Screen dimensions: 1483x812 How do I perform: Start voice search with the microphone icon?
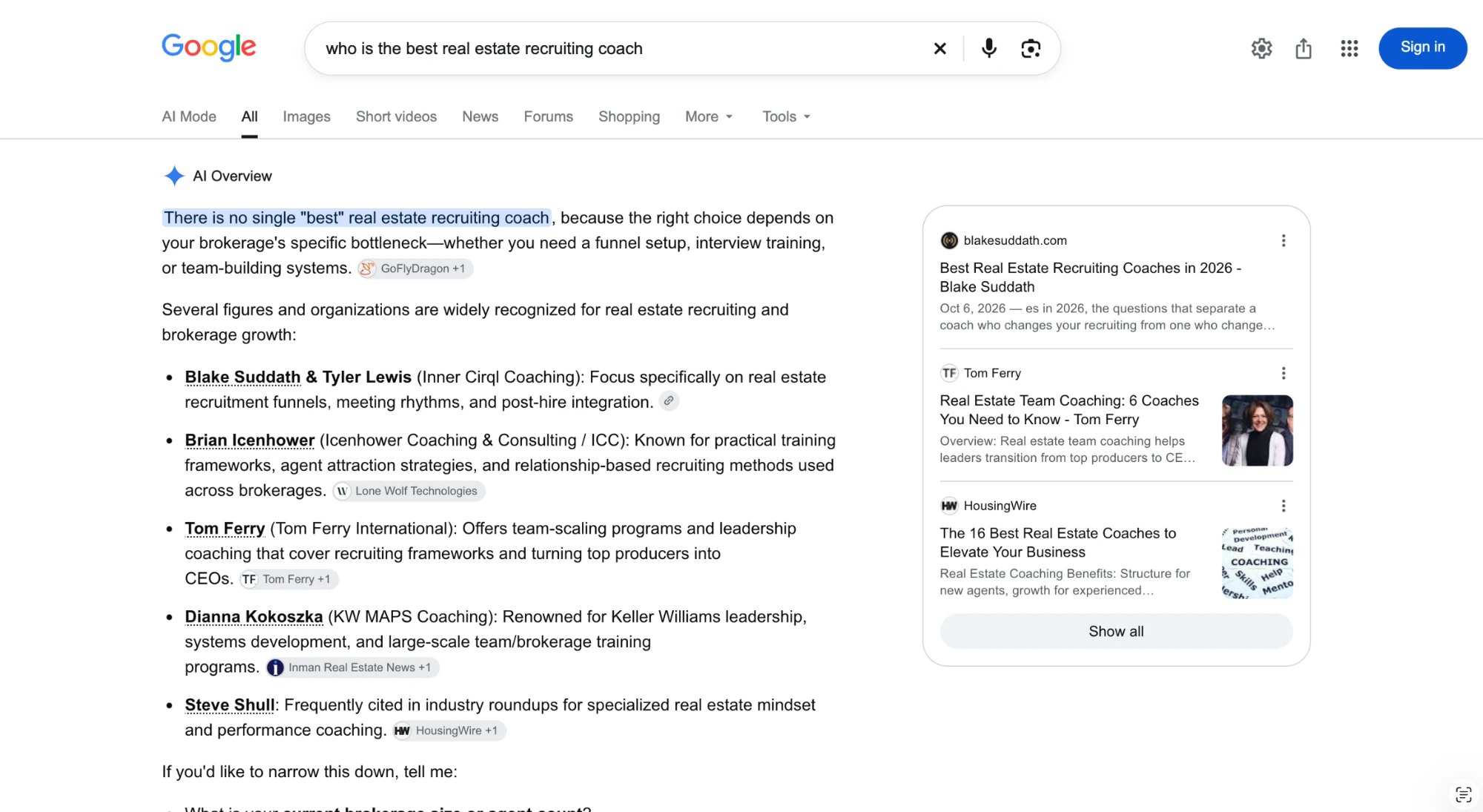point(988,48)
